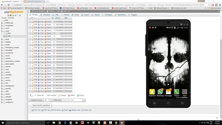Tick the checkbox for row id 18

pyautogui.click(x=30, y=53)
